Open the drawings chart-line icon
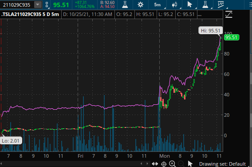The height and width of the screenshot is (167, 252). click(221, 4)
